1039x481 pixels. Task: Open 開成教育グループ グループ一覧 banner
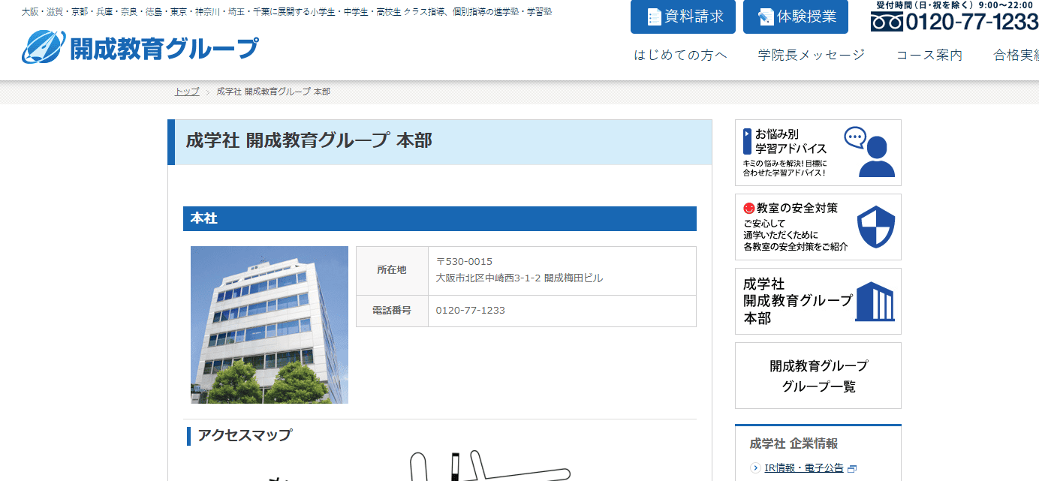pyautogui.click(x=818, y=376)
